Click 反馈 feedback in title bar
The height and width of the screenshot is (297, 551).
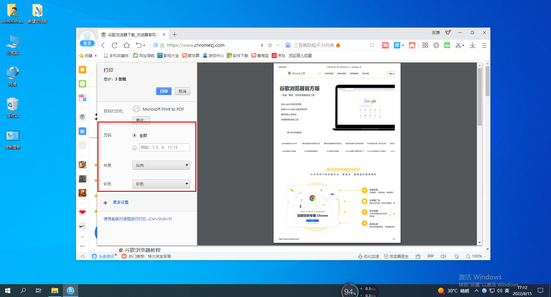tap(436, 32)
